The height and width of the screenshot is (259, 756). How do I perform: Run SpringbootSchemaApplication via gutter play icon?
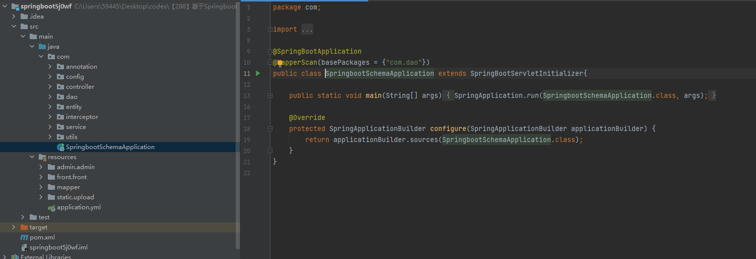coord(258,73)
